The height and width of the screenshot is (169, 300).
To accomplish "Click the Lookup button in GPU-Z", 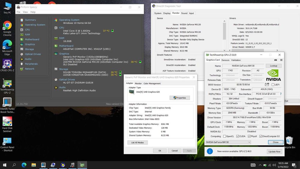I will tap(273, 66).
